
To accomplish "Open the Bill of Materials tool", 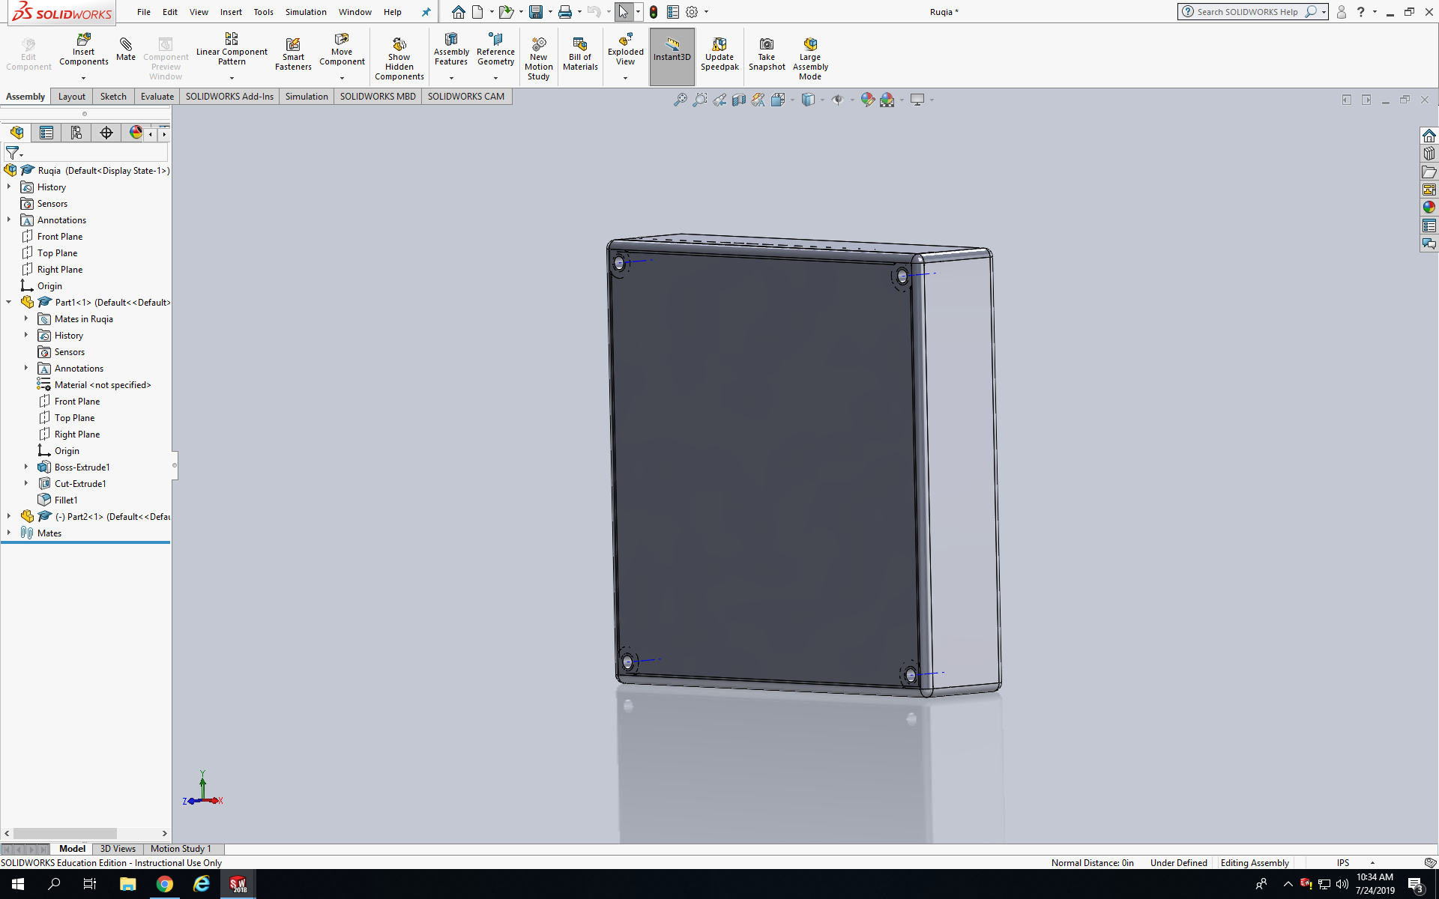I will point(580,44).
